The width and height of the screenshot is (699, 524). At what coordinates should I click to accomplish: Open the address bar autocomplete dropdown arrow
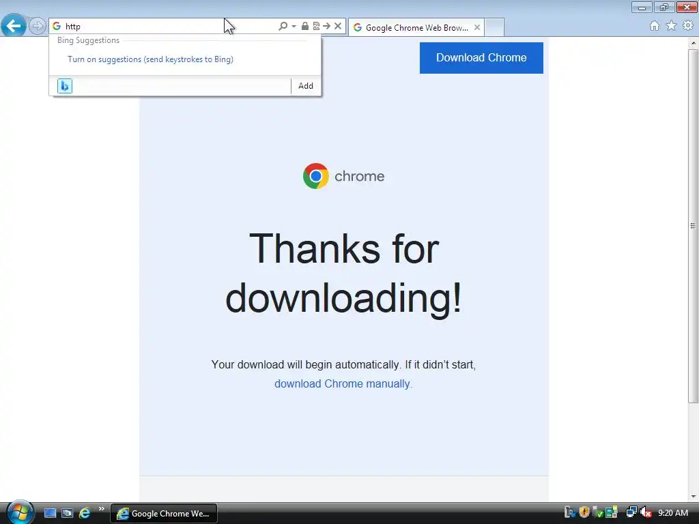point(294,27)
